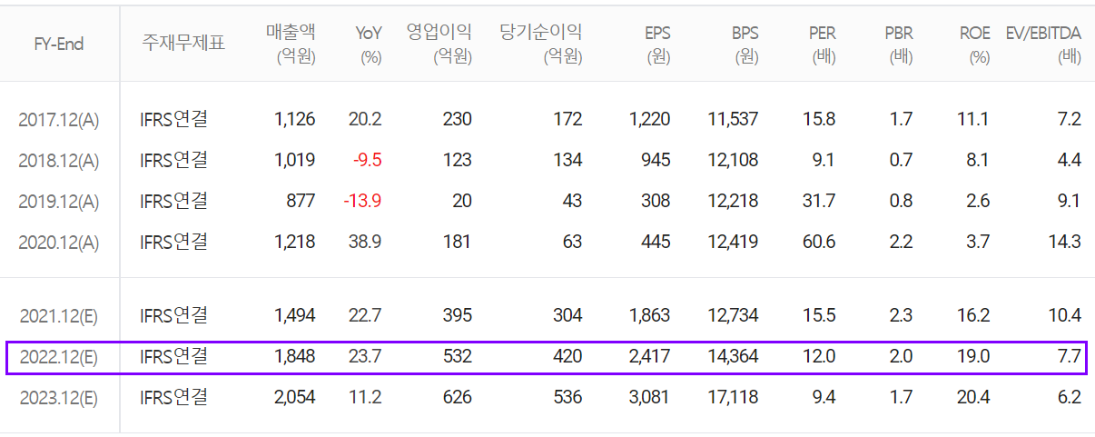The height and width of the screenshot is (437, 1095).
Task: Click the 626 operating profit for 2023
Action: pyautogui.click(x=457, y=398)
